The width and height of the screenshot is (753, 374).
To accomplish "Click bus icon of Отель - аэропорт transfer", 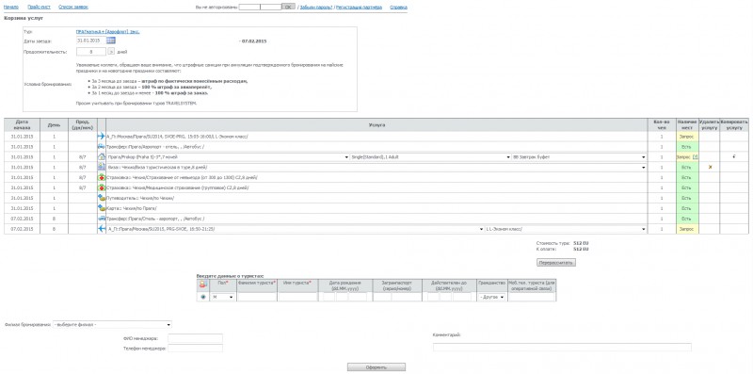I will tap(102, 219).
